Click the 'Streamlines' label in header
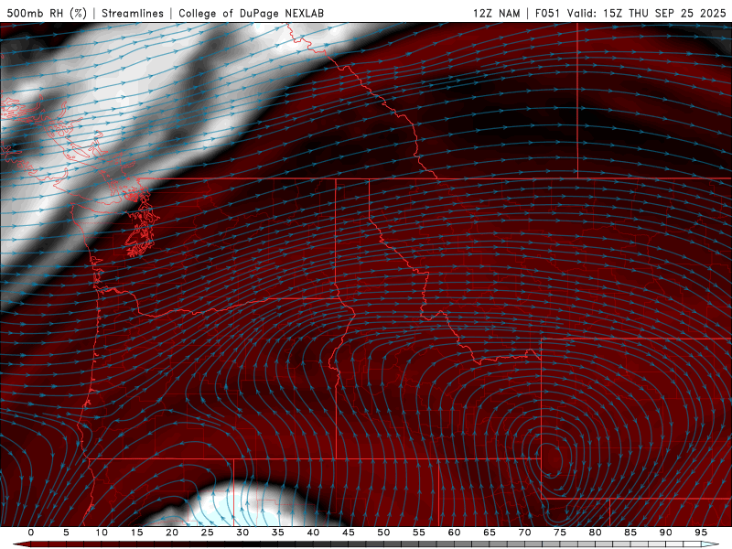The width and height of the screenshot is (732, 549). tap(133, 13)
